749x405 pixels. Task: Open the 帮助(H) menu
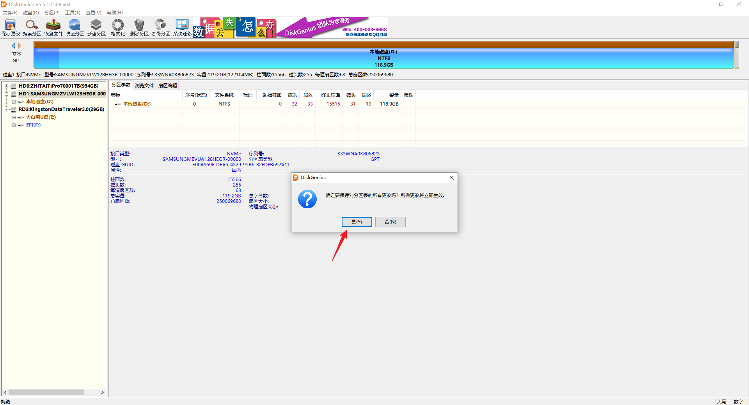point(115,13)
